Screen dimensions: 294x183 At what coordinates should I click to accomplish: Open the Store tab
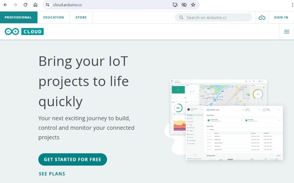(81, 17)
